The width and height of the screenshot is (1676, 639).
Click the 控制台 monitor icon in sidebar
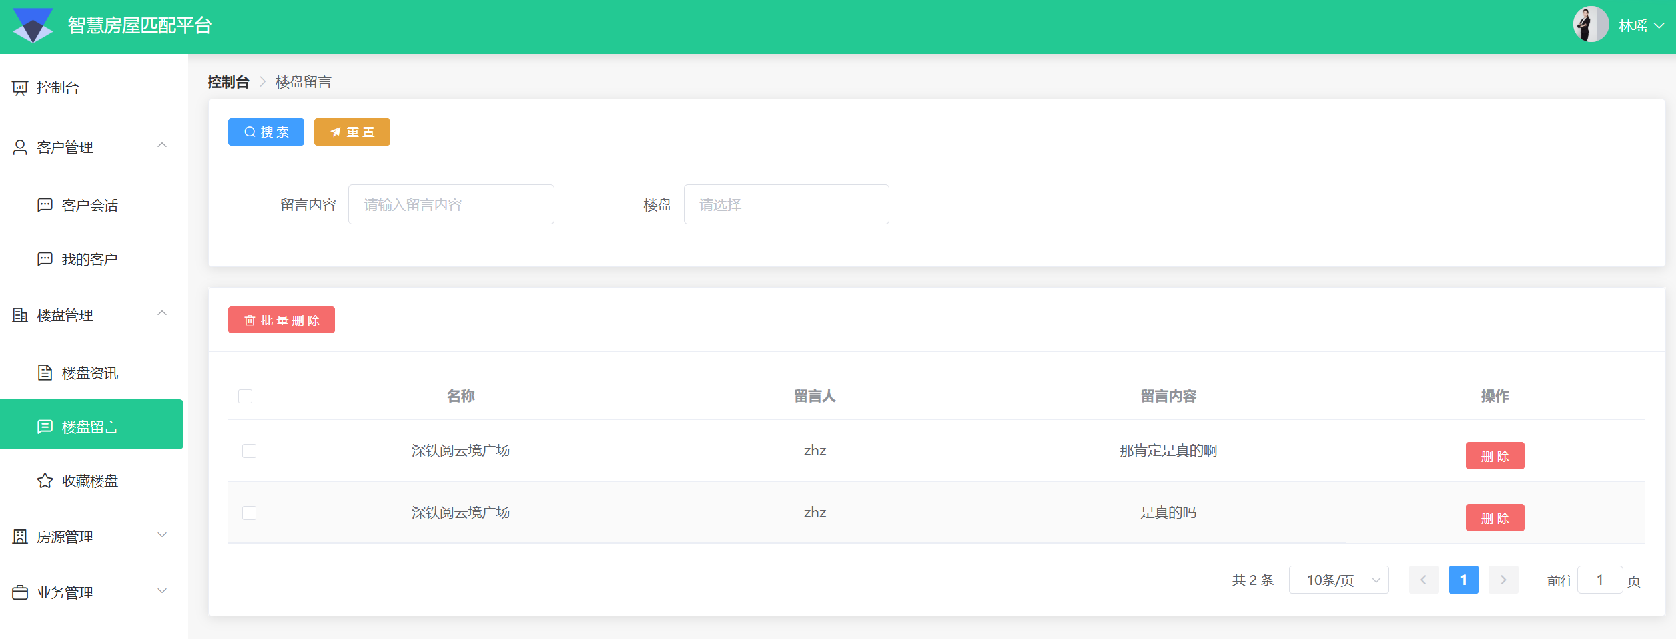20,88
